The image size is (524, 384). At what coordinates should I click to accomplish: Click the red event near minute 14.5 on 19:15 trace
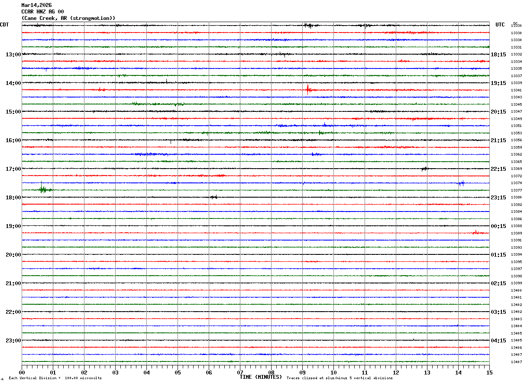(476, 232)
